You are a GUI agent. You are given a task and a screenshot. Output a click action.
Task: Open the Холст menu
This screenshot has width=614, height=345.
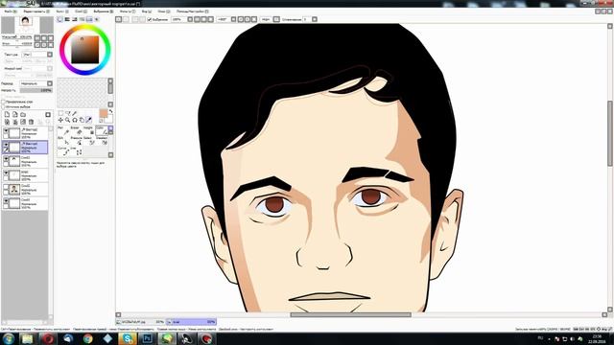click(x=61, y=11)
